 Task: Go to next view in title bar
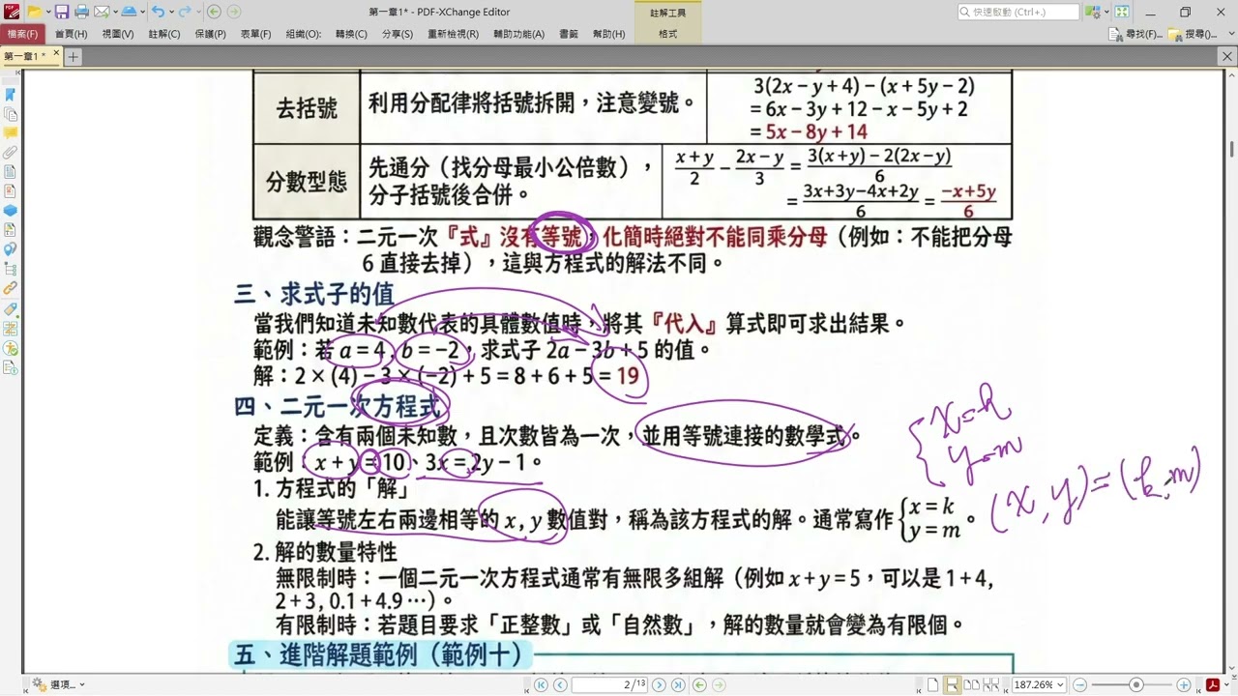[235, 12]
